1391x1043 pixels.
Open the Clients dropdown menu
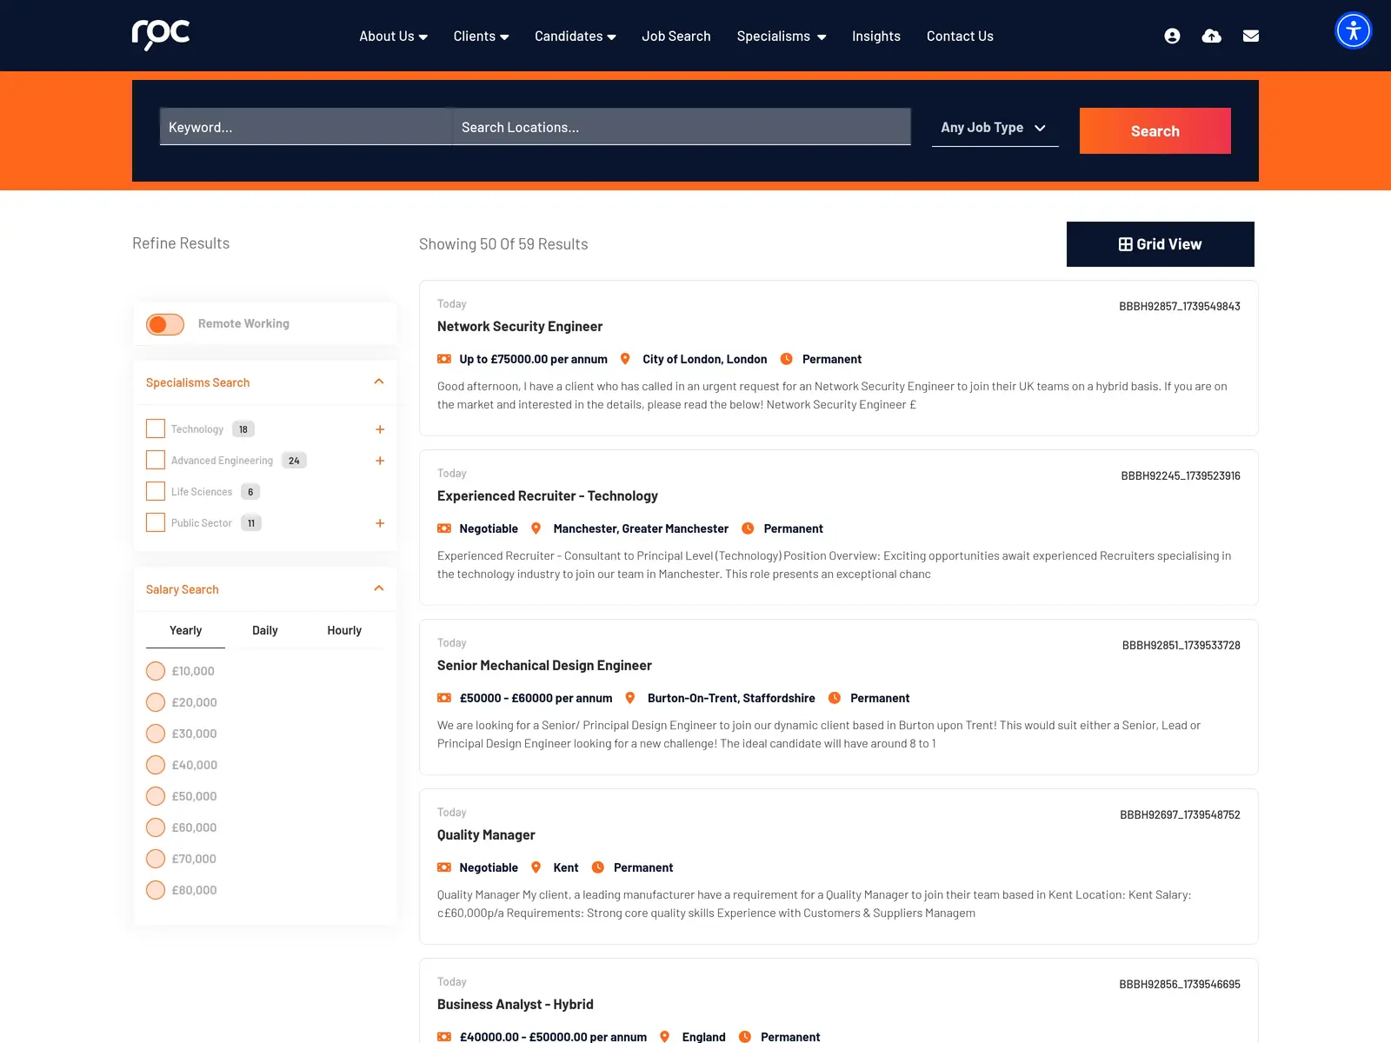point(481,37)
